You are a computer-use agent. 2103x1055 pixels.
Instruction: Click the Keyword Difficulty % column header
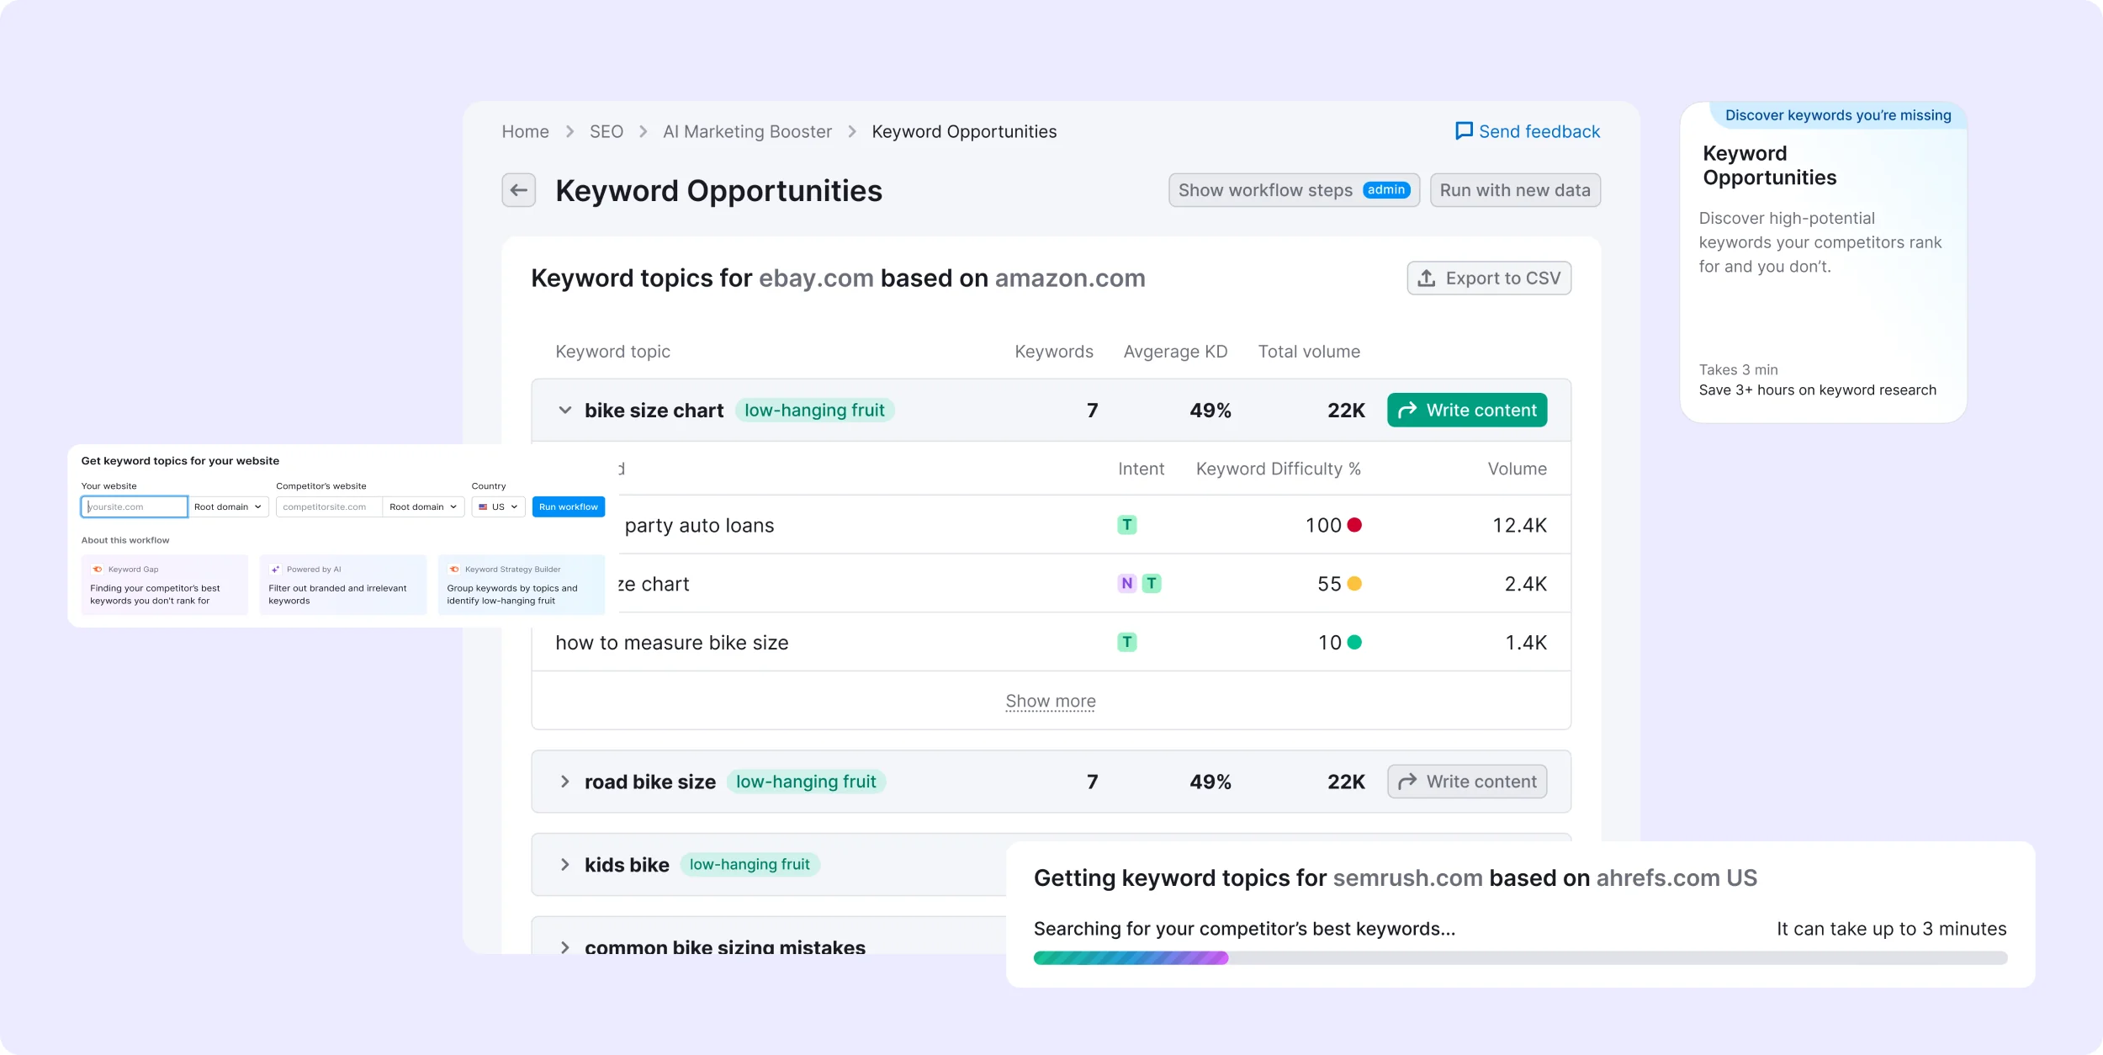[1279, 469]
